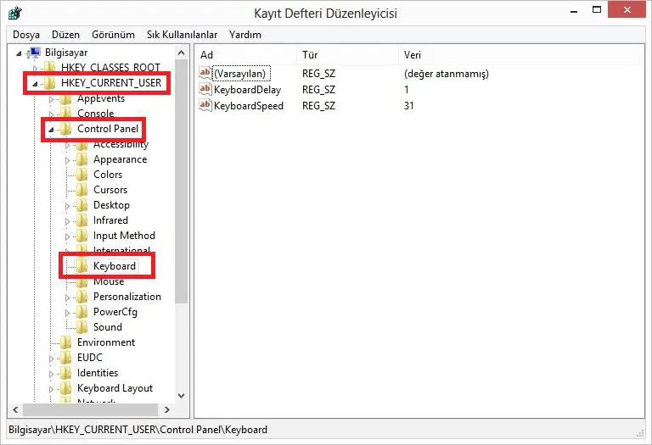Select the Keyboard Layout key label
Viewport: 652px width, 445px height.
[115, 388]
